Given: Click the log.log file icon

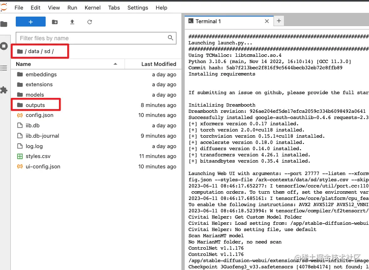Looking at the screenshot, I should 20,146.
